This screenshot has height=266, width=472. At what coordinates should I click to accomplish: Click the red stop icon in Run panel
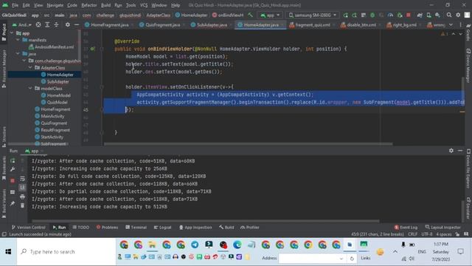pyautogui.click(x=13, y=180)
